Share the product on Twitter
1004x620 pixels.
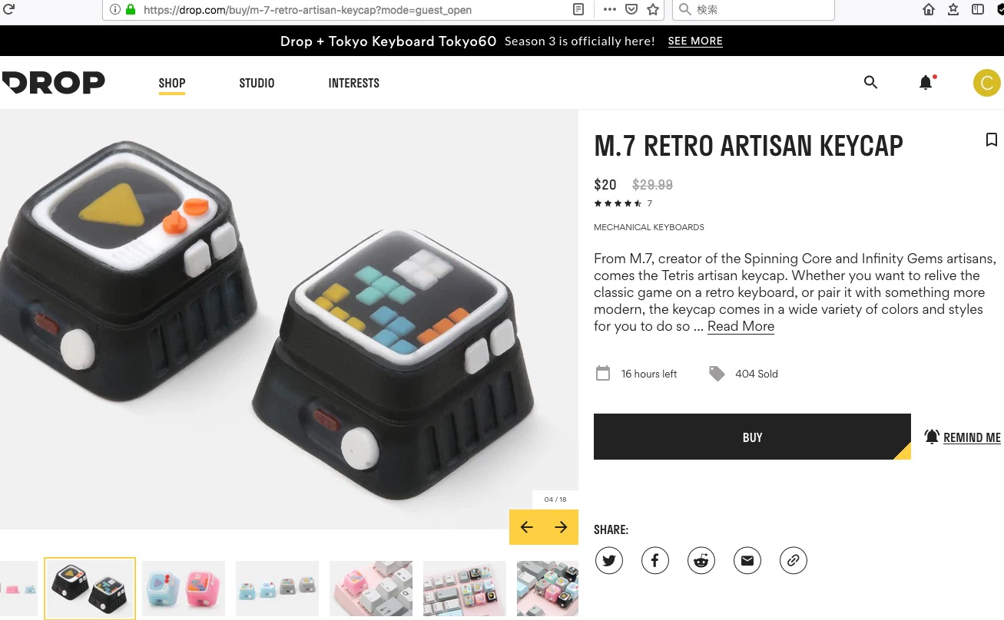[609, 561]
